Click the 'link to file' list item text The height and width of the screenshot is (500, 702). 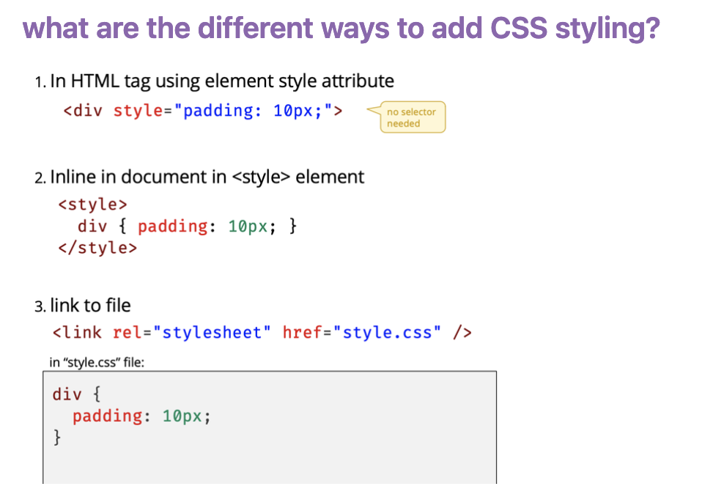[x=90, y=305]
